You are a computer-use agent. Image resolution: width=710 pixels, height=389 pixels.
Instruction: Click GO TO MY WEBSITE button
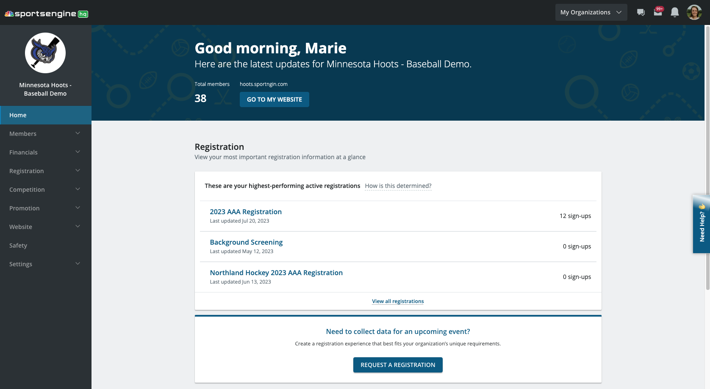(x=274, y=99)
